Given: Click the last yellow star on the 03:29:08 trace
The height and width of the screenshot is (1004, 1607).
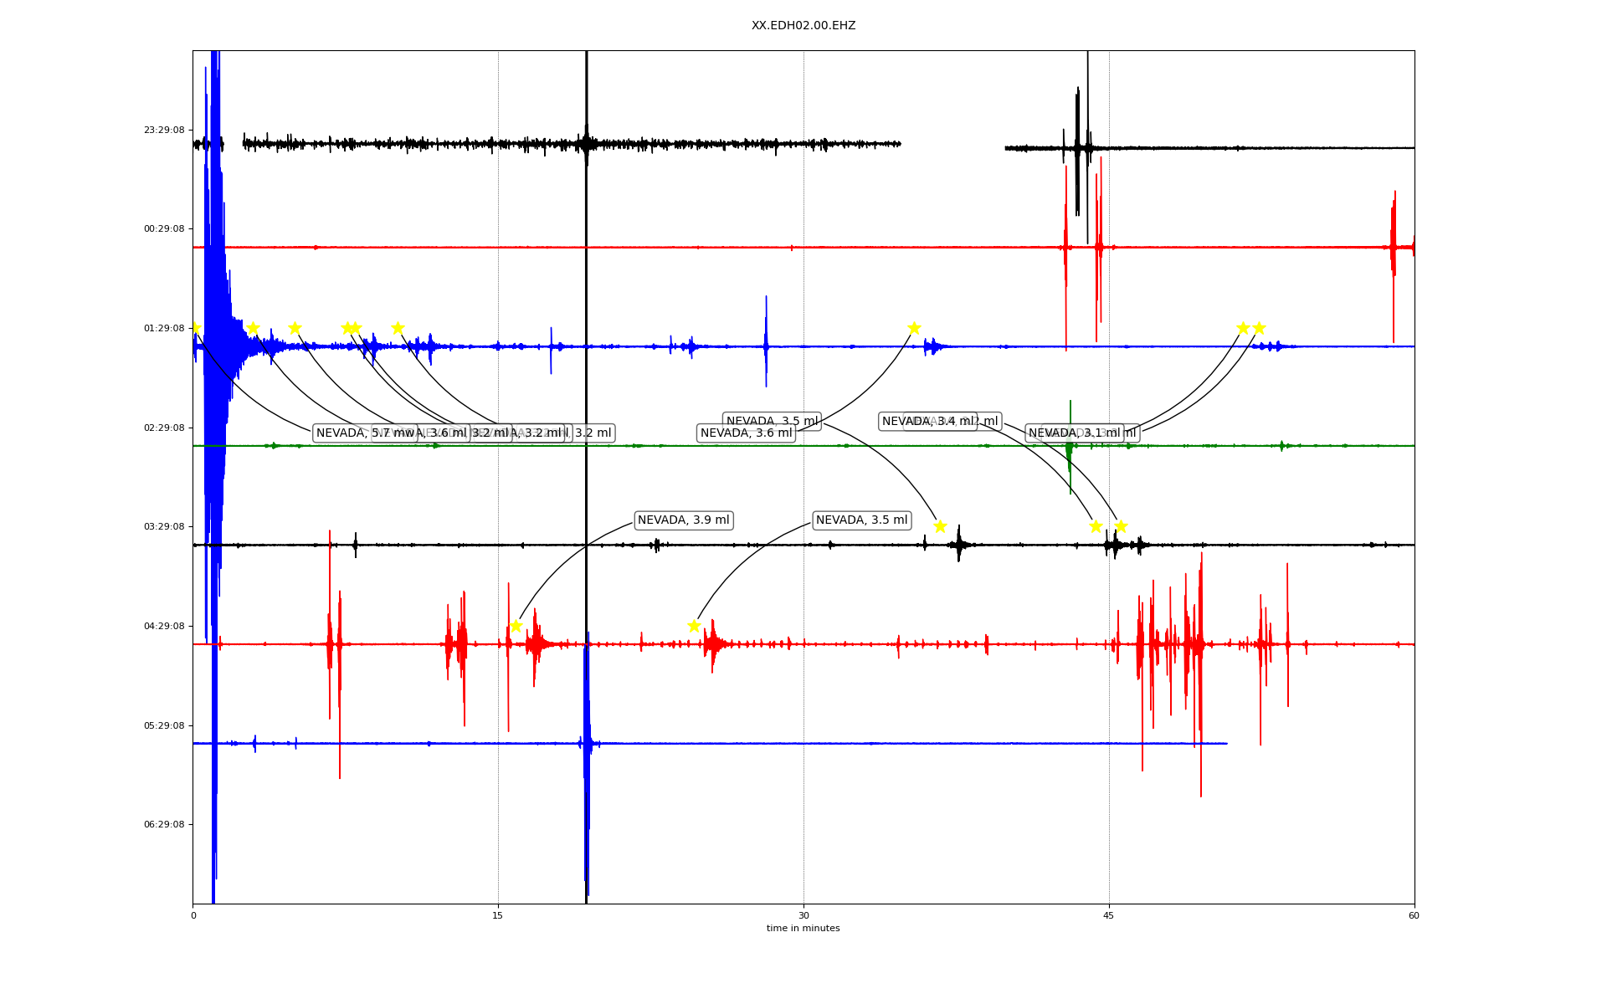Looking at the screenshot, I should pyautogui.click(x=1121, y=526).
